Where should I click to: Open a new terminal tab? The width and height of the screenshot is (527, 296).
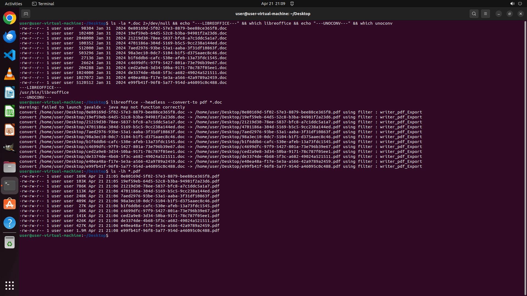[x=26, y=14]
